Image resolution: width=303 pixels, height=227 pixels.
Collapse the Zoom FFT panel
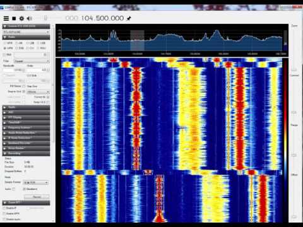point(26,203)
